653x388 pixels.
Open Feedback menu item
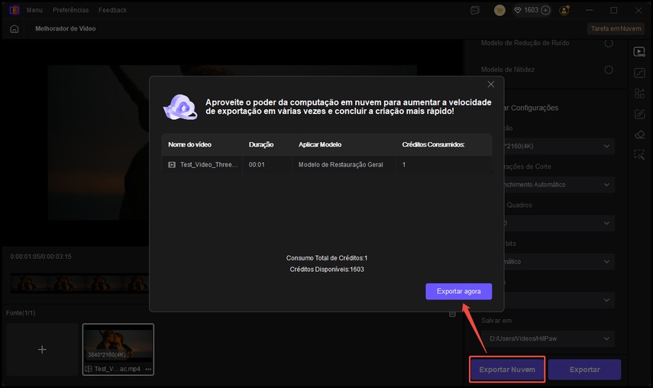coord(112,10)
